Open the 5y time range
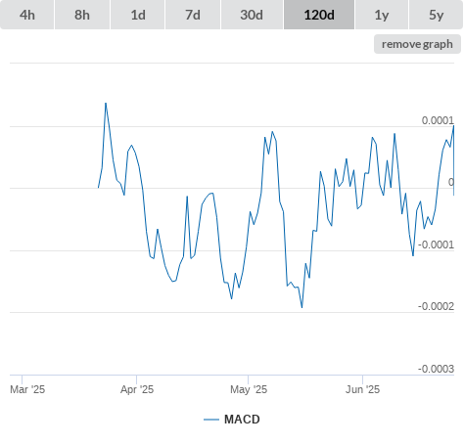Screen dimensions: 464x445 click(x=437, y=15)
